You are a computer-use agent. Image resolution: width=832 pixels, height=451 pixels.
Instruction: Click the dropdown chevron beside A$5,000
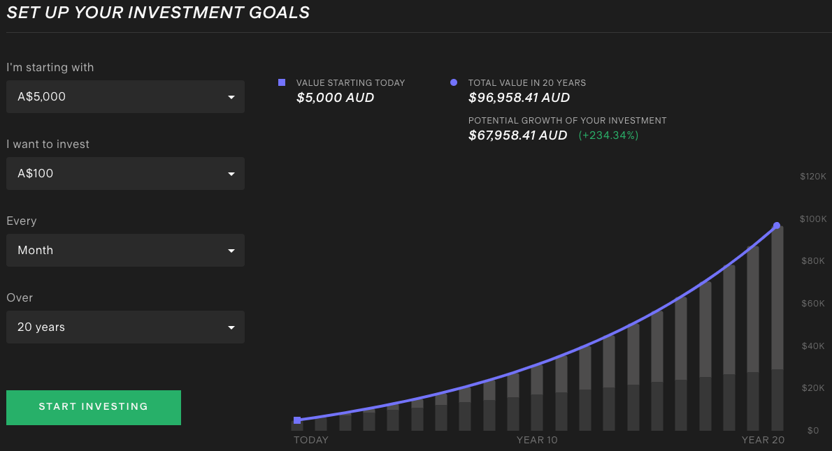coord(231,96)
